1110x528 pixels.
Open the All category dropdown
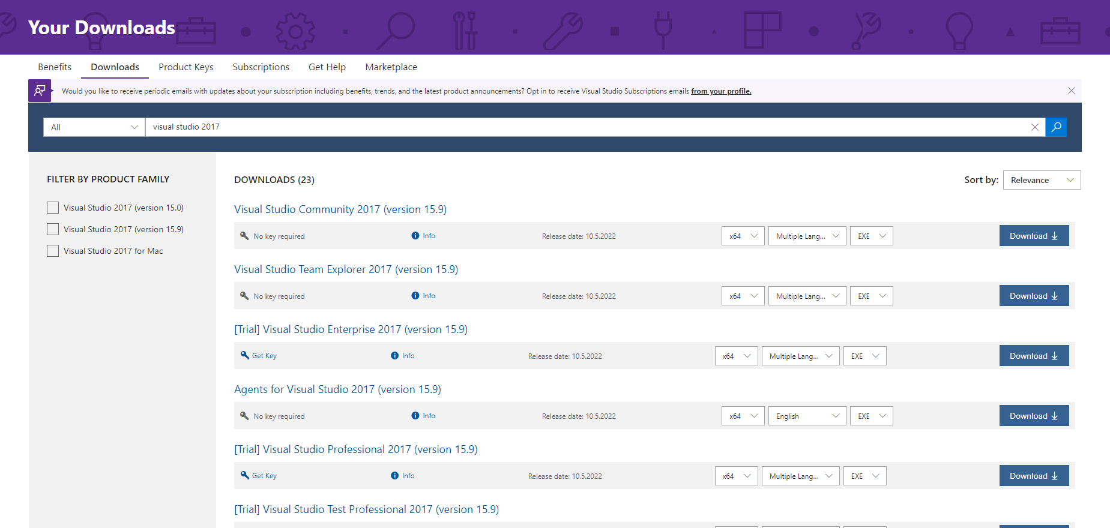point(94,127)
